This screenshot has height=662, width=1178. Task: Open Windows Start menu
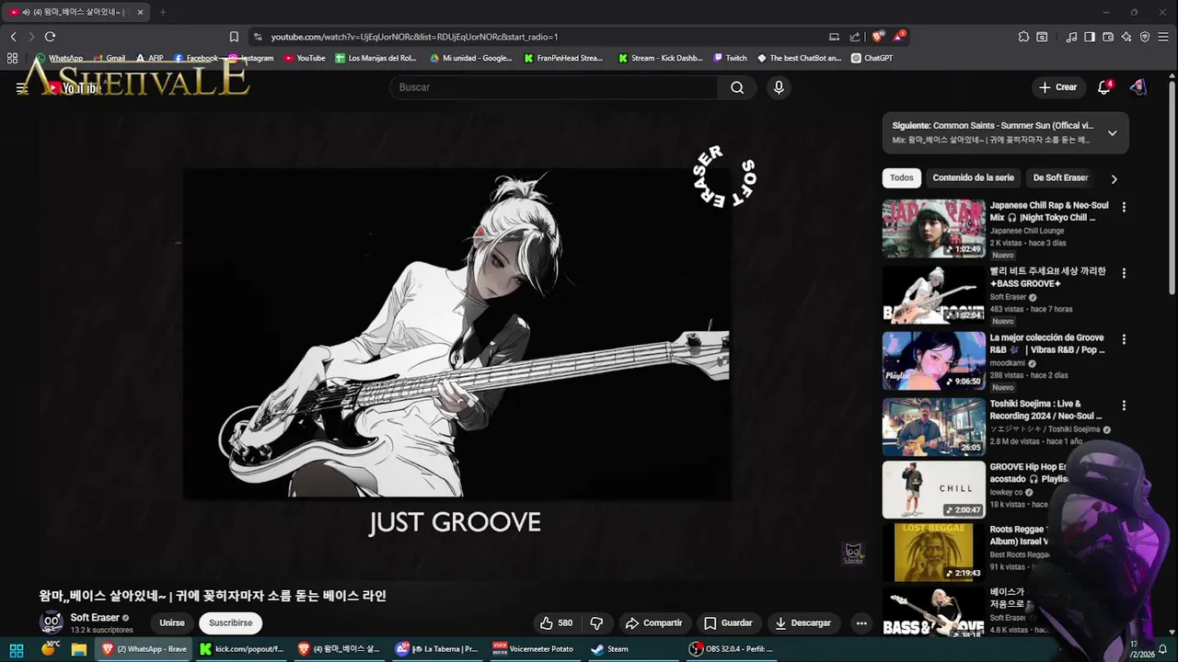pyautogui.click(x=17, y=649)
